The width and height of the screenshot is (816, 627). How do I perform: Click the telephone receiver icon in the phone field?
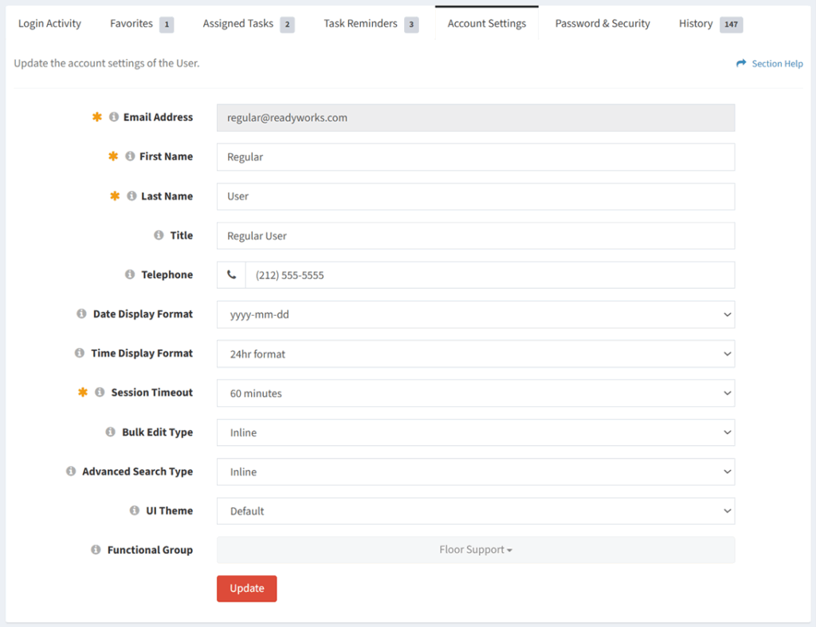(230, 274)
